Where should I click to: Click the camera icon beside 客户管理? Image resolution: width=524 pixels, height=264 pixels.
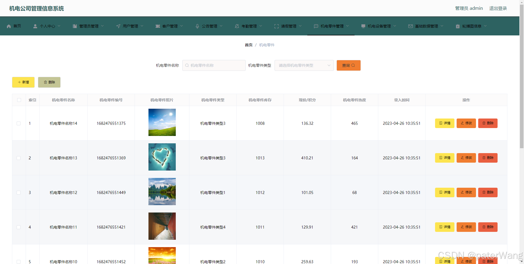(x=158, y=26)
